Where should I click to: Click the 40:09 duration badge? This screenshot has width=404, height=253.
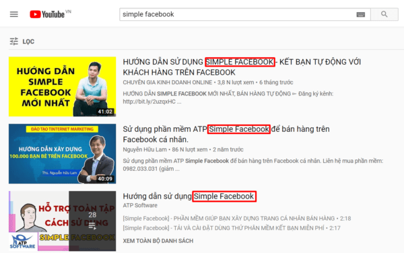point(105,179)
